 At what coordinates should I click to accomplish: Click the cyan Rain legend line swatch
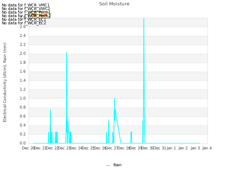click(108, 166)
